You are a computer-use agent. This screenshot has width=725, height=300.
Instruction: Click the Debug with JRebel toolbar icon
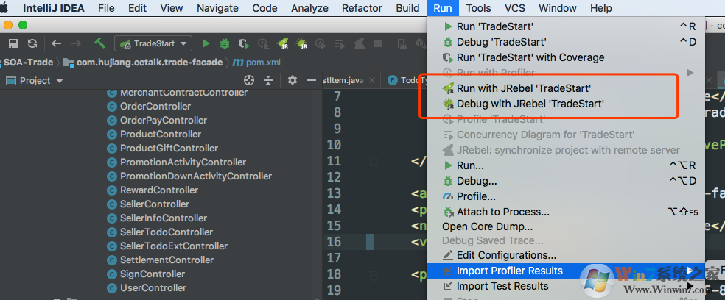[302, 44]
